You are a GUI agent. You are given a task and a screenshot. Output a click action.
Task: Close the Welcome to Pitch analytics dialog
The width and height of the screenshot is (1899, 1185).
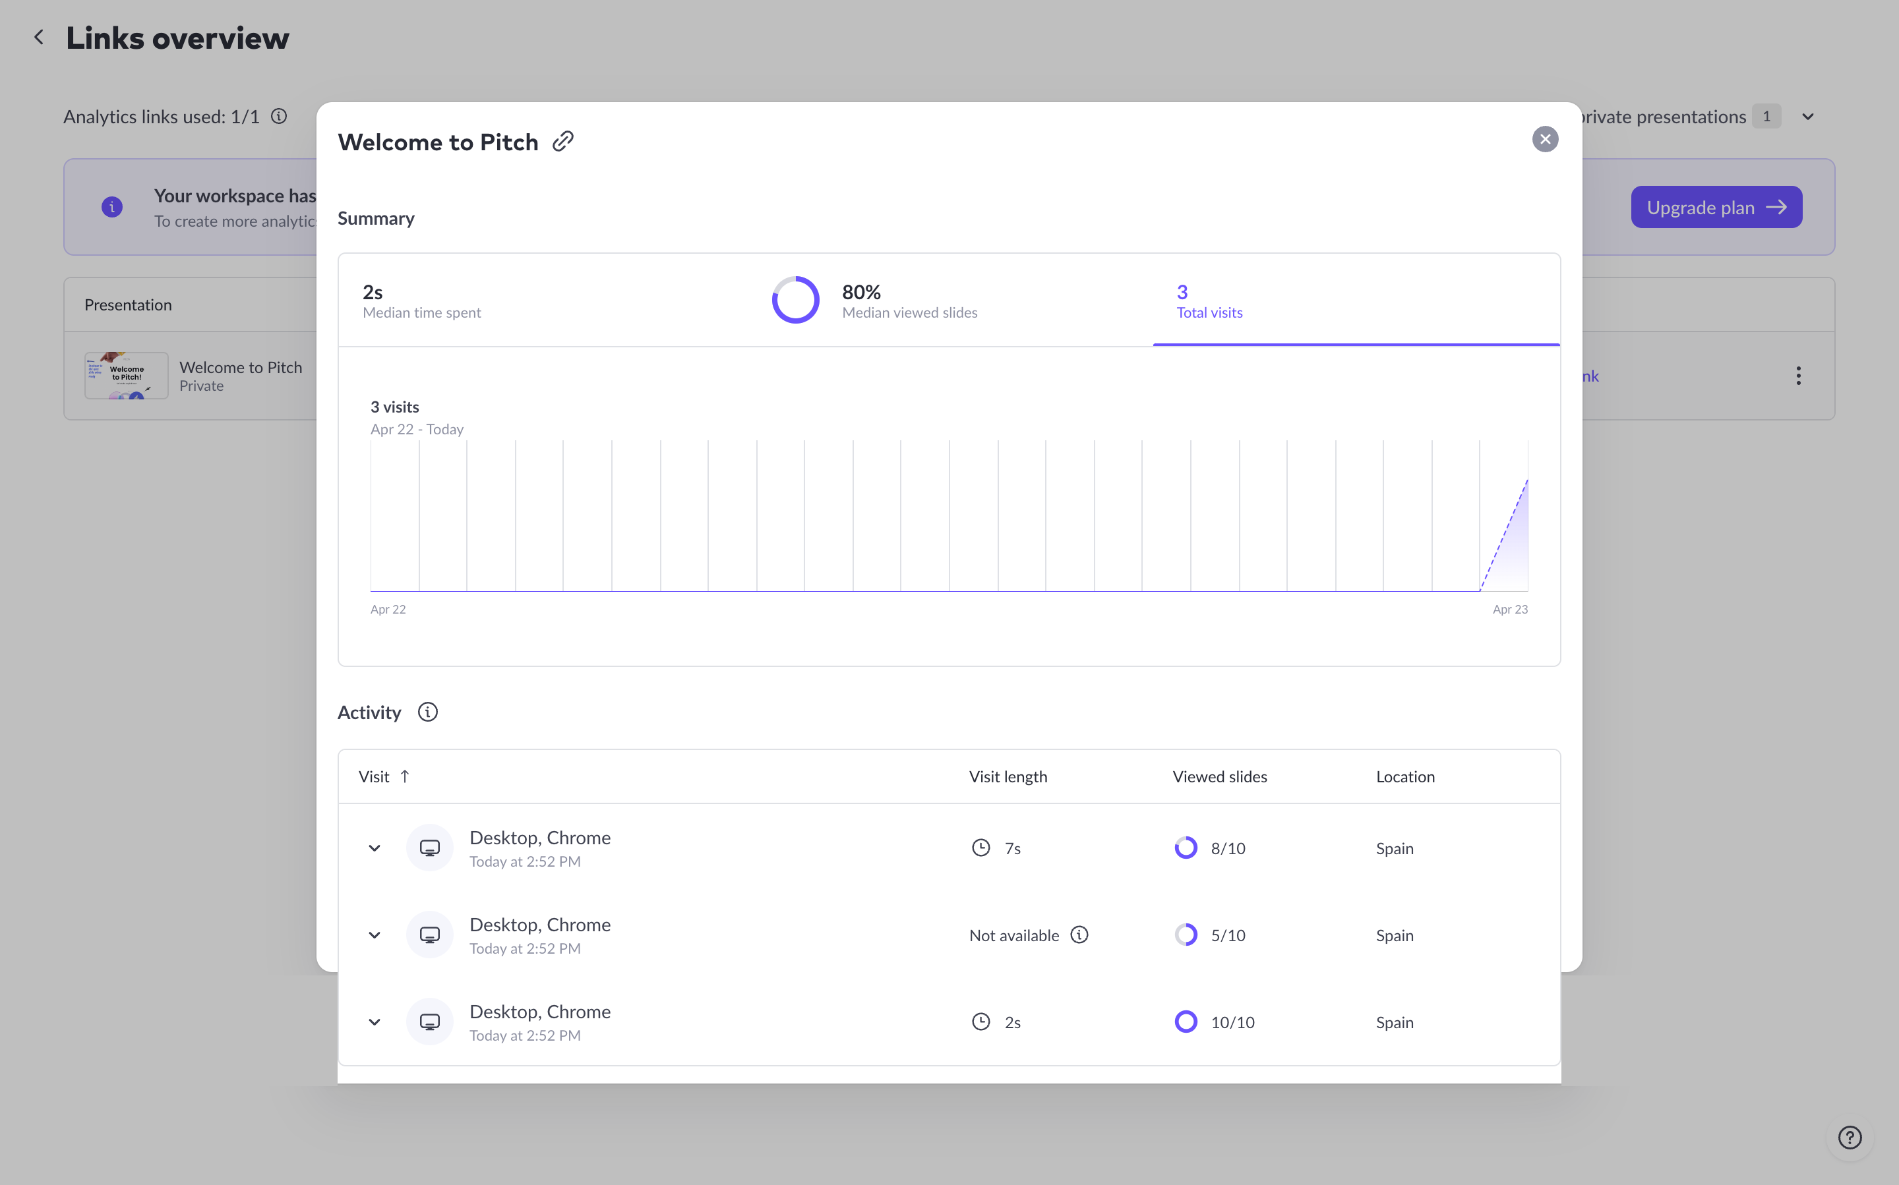(x=1545, y=140)
